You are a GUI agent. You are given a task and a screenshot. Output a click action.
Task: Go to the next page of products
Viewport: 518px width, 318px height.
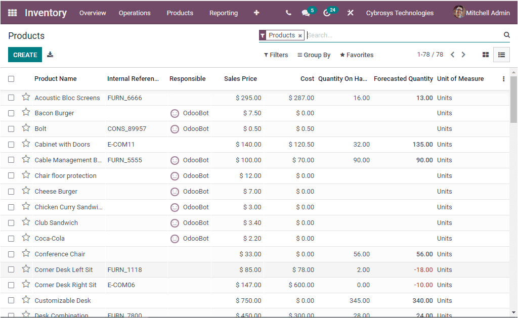tap(464, 54)
